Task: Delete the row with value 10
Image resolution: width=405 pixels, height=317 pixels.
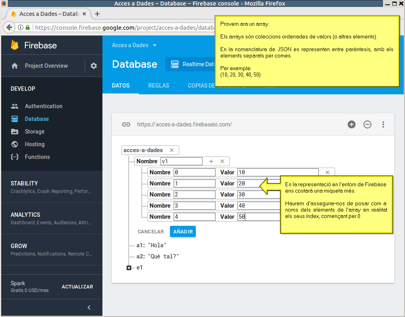Action: [x=327, y=172]
